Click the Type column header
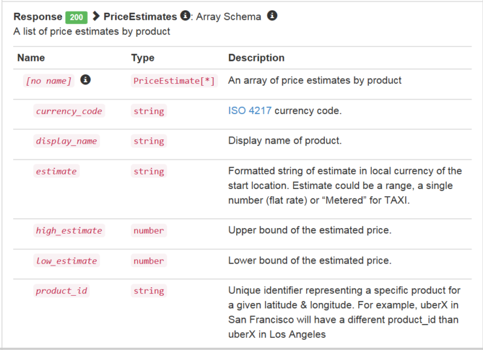This screenshot has width=483, height=350. (142, 58)
